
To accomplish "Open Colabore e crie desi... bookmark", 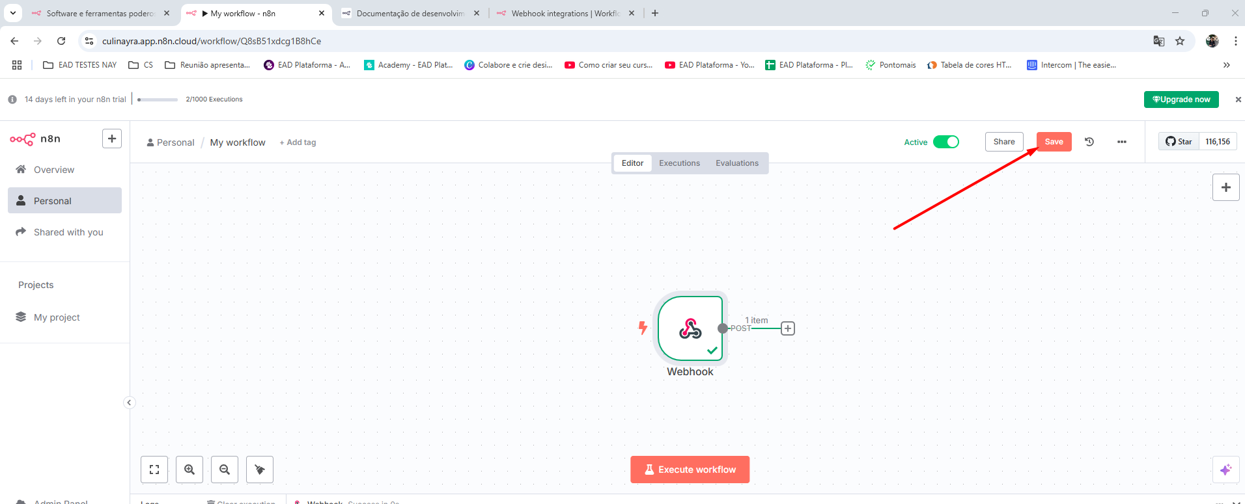I will pyautogui.click(x=508, y=65).
